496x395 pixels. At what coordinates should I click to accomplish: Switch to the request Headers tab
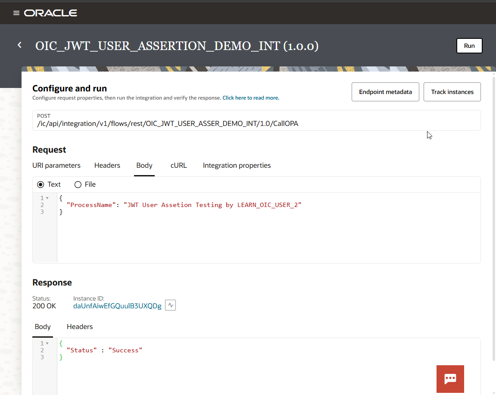pyautogui.click(x=107, y=166)
